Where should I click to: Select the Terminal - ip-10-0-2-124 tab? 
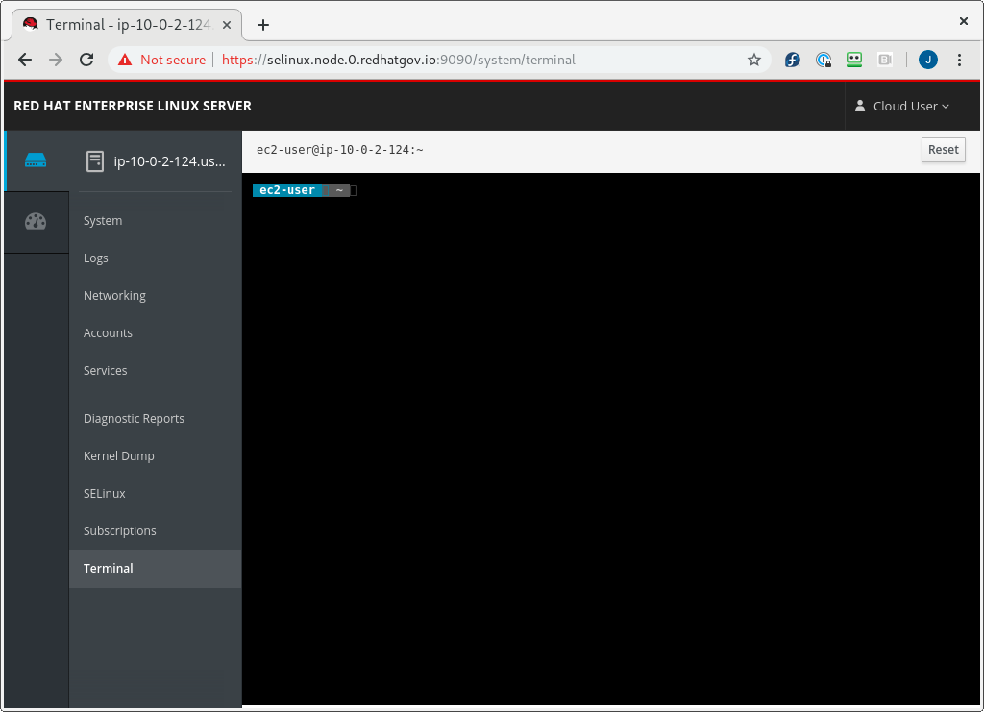coord(127,25)
